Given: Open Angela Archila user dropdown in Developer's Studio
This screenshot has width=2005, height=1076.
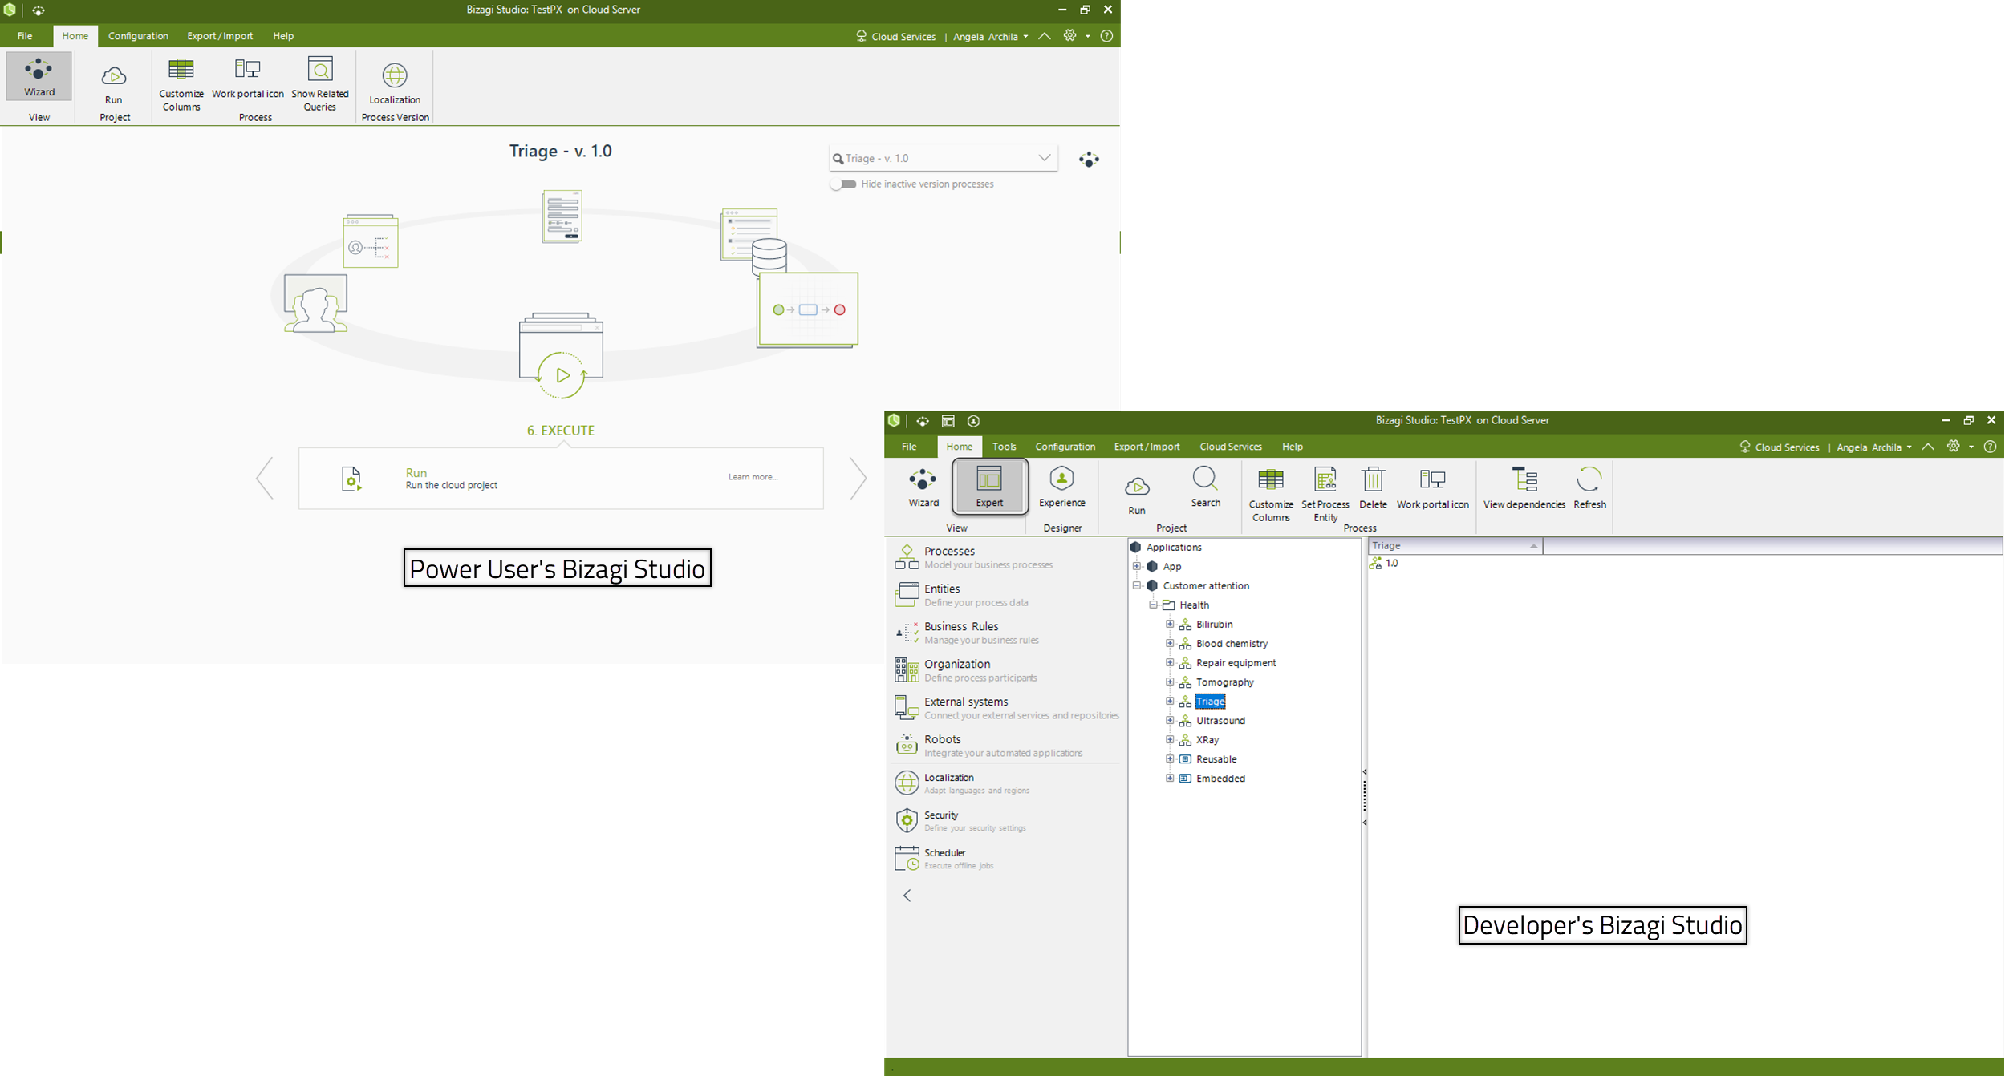Looking at the screenshot, I should pyautogui.click(x=1874, y=447).
